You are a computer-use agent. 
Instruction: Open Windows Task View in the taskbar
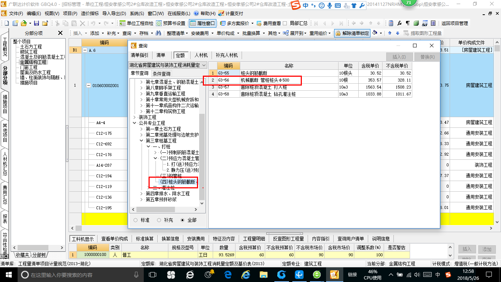[x=153, y=274]
